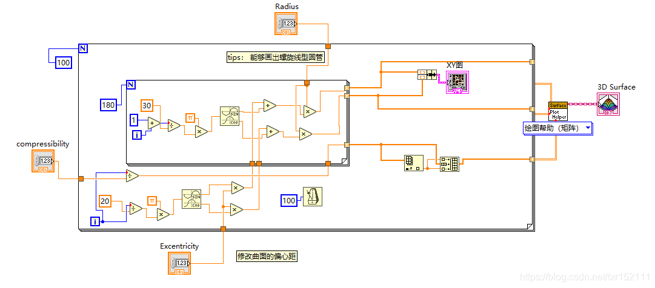
Task: Select the lower Multiply node wired to Excentricity
Action: [236, 209]
